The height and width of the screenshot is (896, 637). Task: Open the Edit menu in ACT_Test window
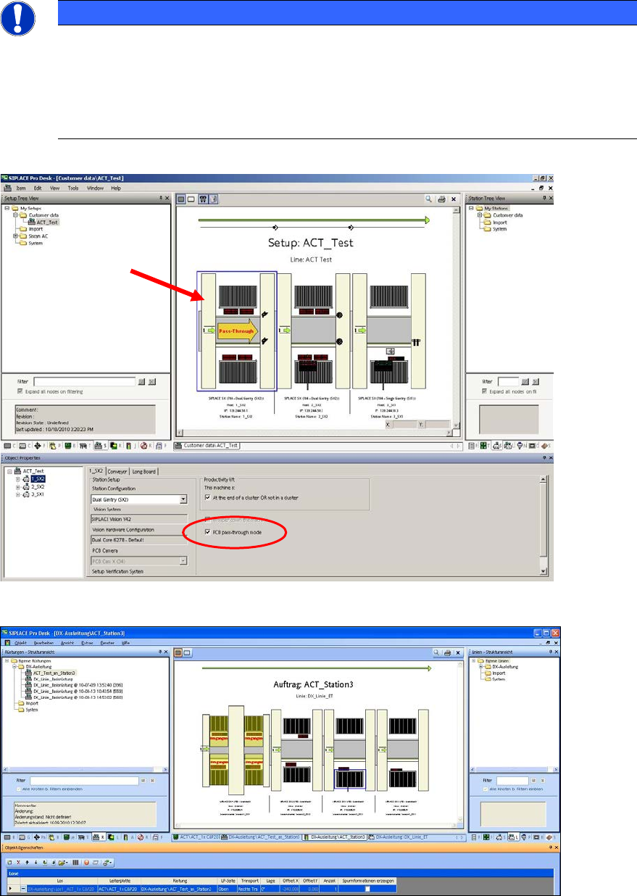pos(38,188)
